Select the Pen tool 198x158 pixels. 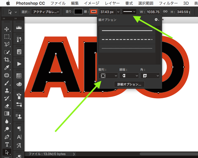pos(7,137)
